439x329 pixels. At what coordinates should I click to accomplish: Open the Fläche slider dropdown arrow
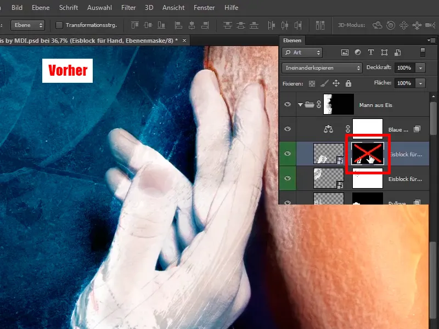pos(420,83)
